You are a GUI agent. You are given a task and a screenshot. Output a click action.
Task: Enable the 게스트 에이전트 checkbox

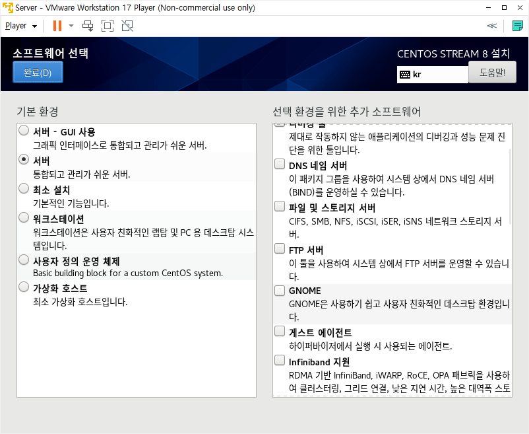(280, 331)
